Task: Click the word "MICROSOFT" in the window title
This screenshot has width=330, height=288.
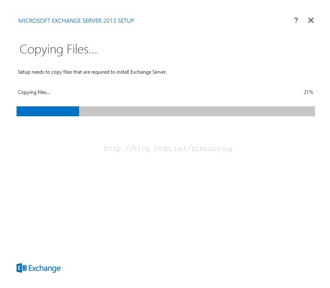Action: tap(34, 21)
